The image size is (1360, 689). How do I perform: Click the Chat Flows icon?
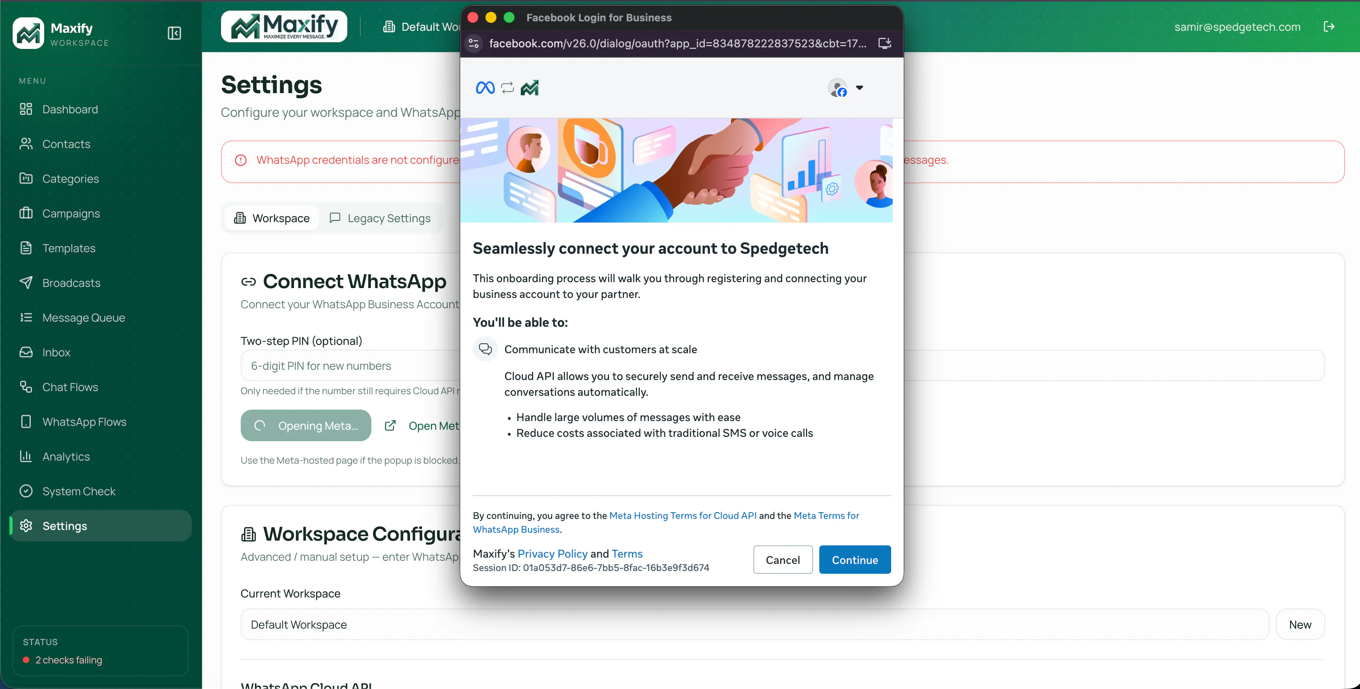click(x=26, y=387)
